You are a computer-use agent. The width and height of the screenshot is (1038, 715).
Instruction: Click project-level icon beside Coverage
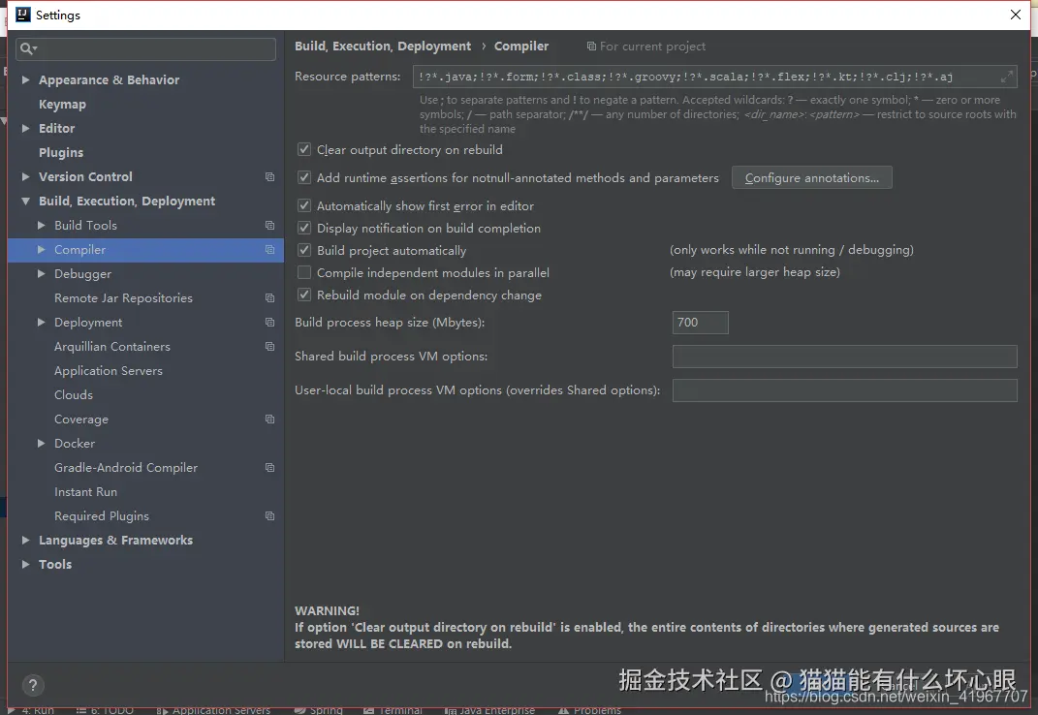[269, 420]
